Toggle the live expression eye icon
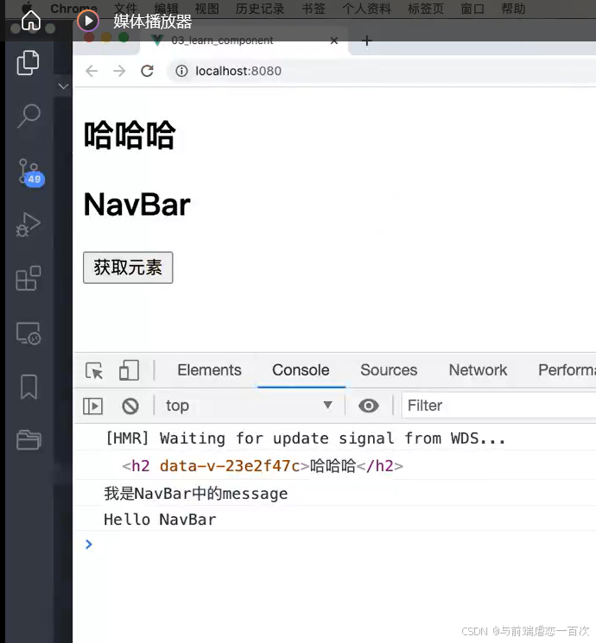This screenshot has width=596, height=643. 369,406
